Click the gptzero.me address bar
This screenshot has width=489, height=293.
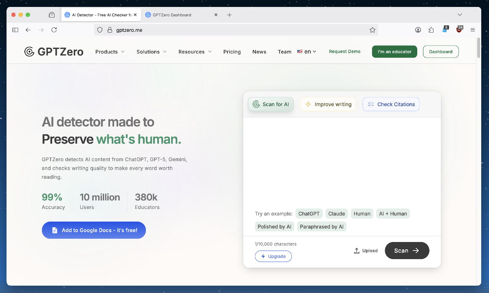(x=236, y=30)
